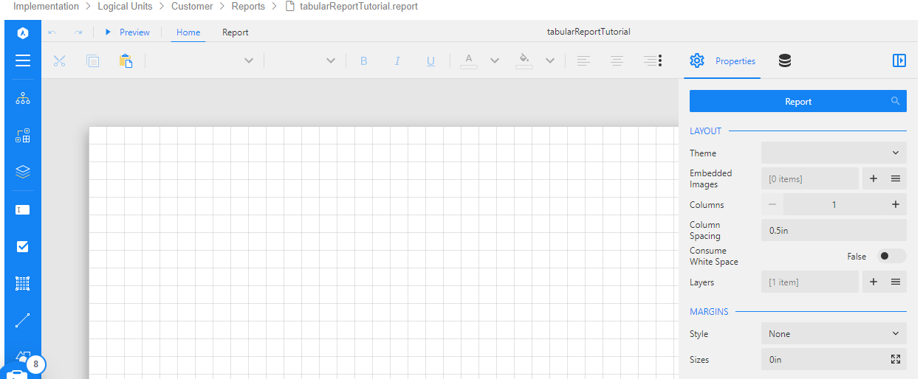Switch to the Report tab
The height and width of the screenshot is (379, 923).
point(236,32)
